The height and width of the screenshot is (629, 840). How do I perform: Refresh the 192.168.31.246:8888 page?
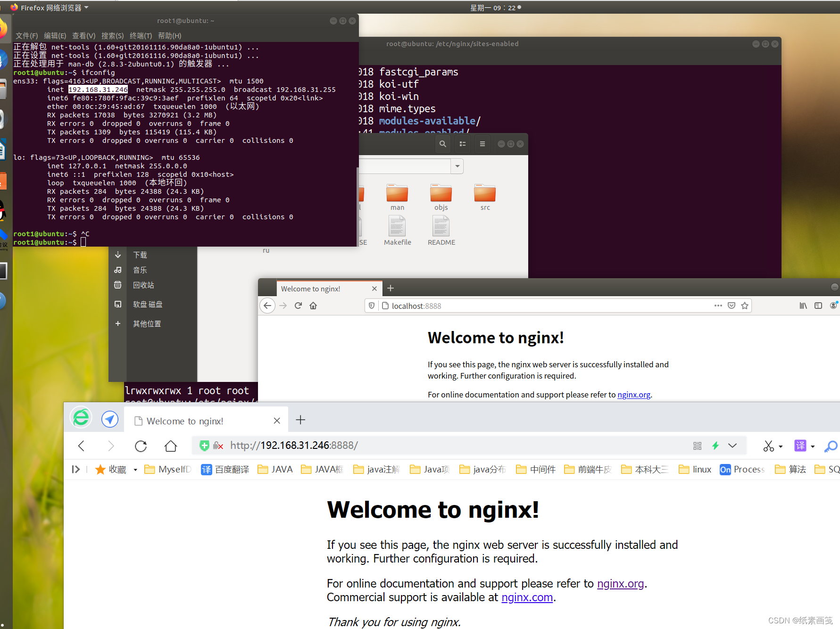141,446
